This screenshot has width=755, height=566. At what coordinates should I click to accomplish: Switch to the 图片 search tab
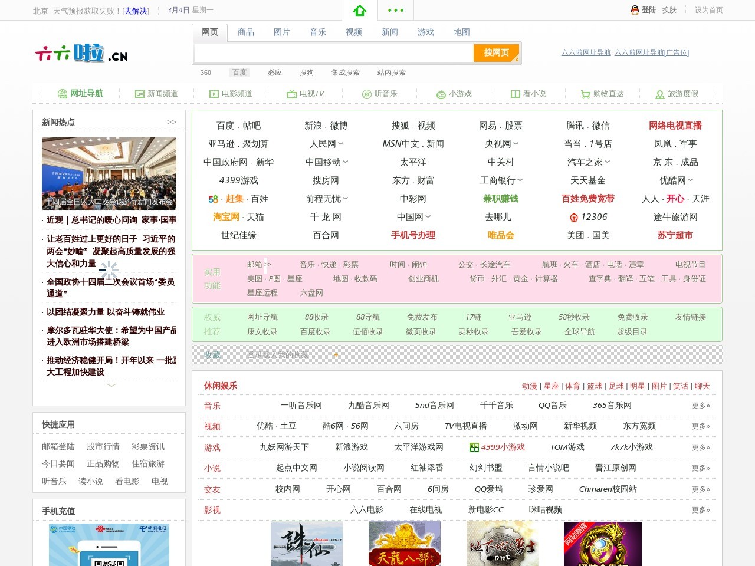282,32
